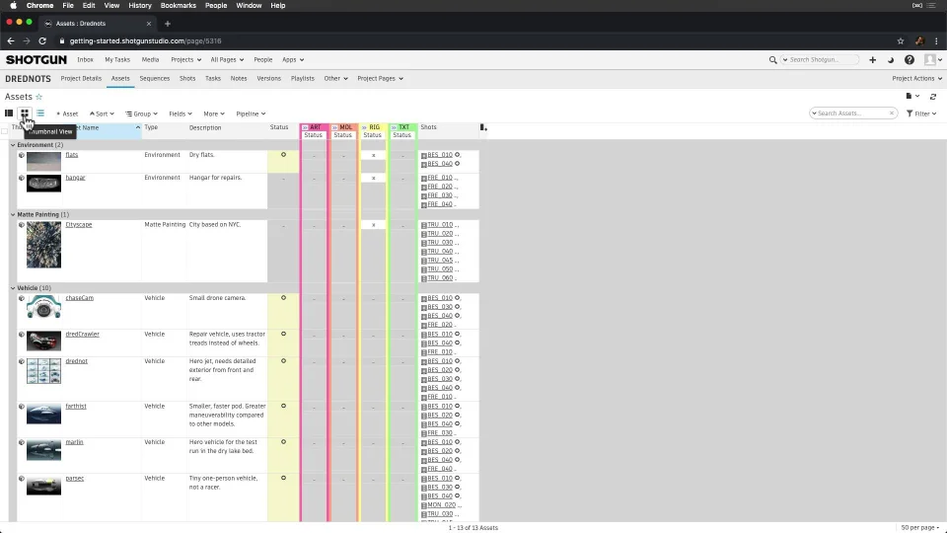947x533 pixels.
Task: Open the Playlists tab
Action: pos(303,79)
